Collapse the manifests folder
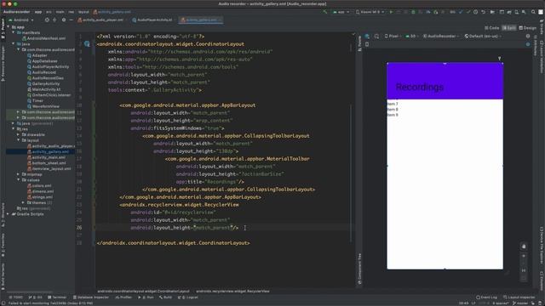This screenshot has width=545, height=306. point(14,32)
